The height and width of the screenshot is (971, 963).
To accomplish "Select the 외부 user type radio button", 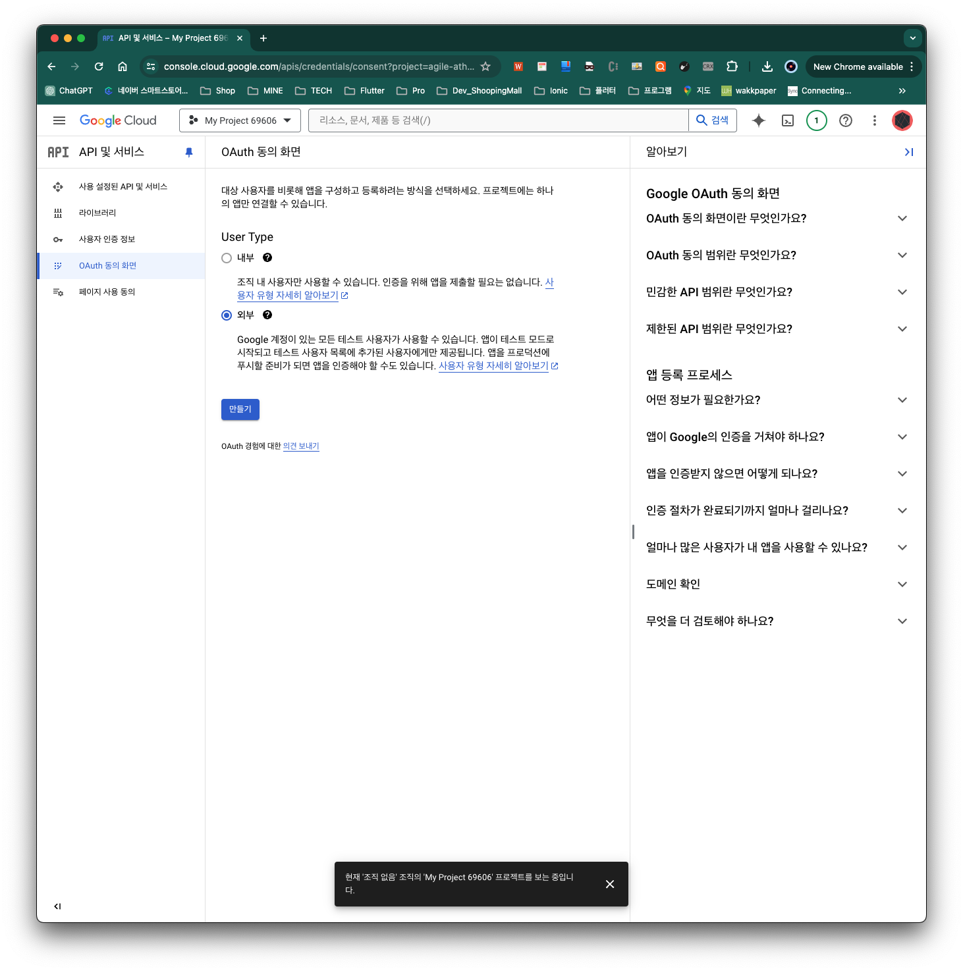I will point(227,315).
